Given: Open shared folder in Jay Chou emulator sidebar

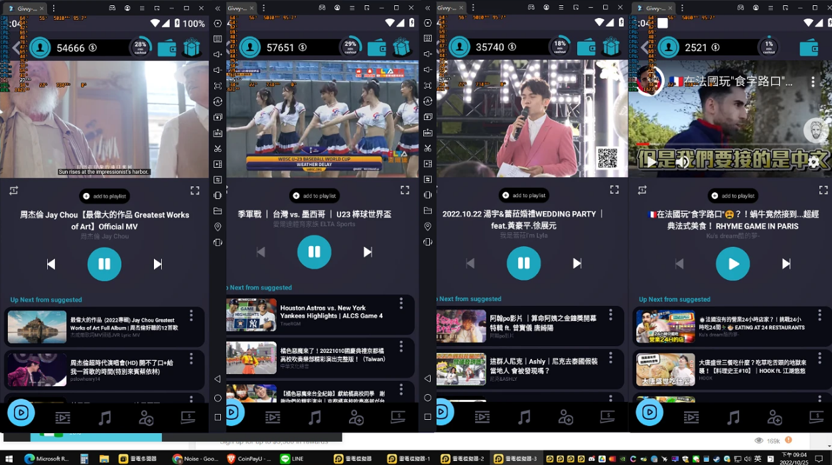Looking at the screenshot, I should point(218,211).
